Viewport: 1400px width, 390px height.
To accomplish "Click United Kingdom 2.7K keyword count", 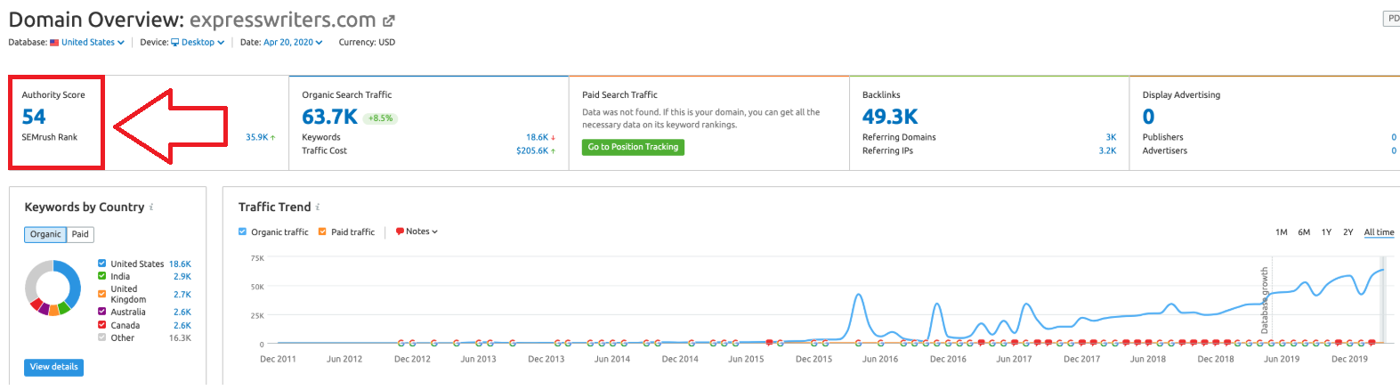I will click(x=182, y=294).
